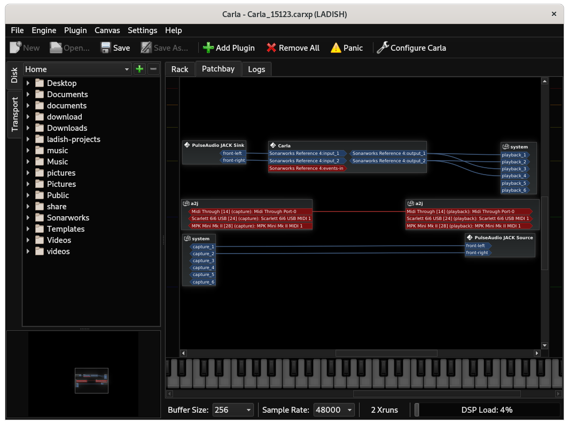Click the Desktop folder icon
Viewport: 569px width, 425px height.
click(x=40, y=83)
